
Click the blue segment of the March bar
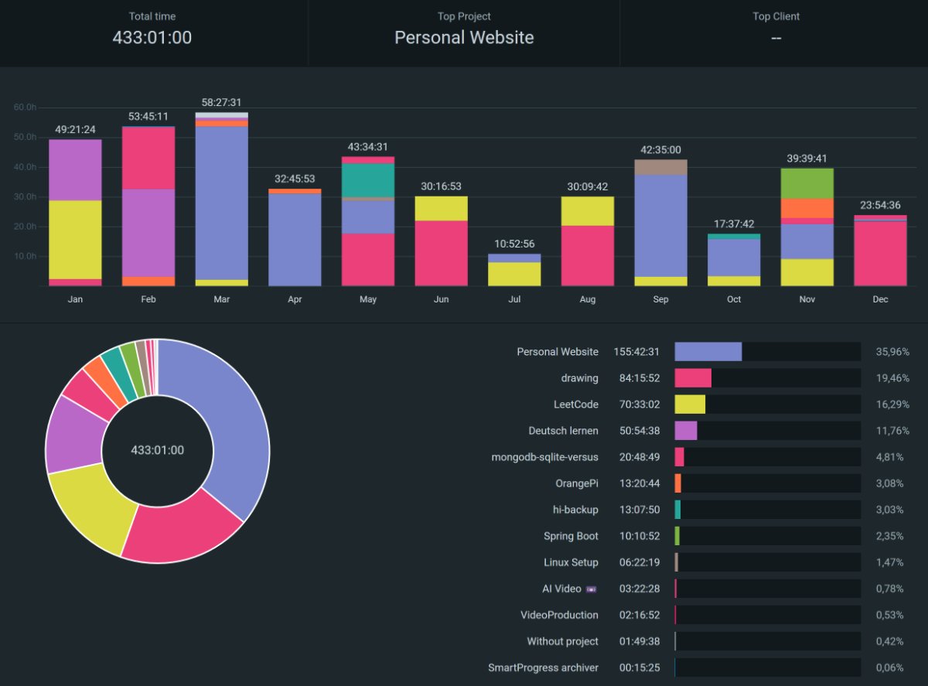tap(221, 201)
